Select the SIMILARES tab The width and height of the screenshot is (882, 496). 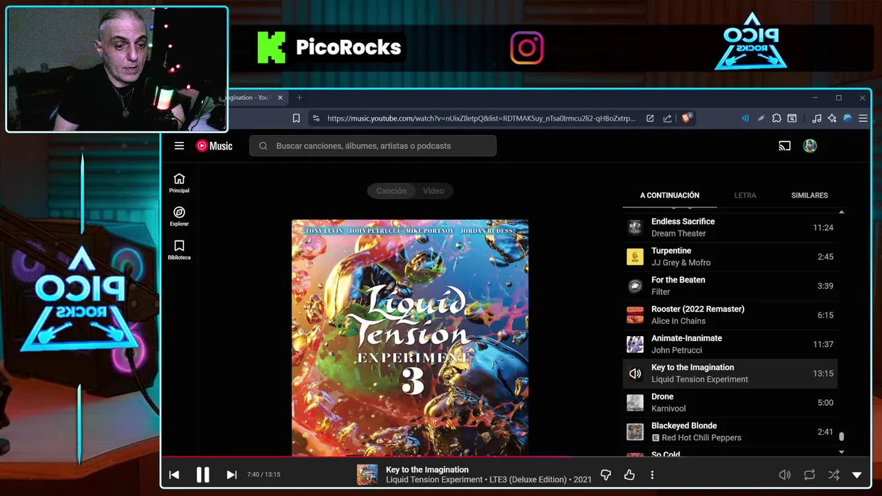[x=810, y=196]
